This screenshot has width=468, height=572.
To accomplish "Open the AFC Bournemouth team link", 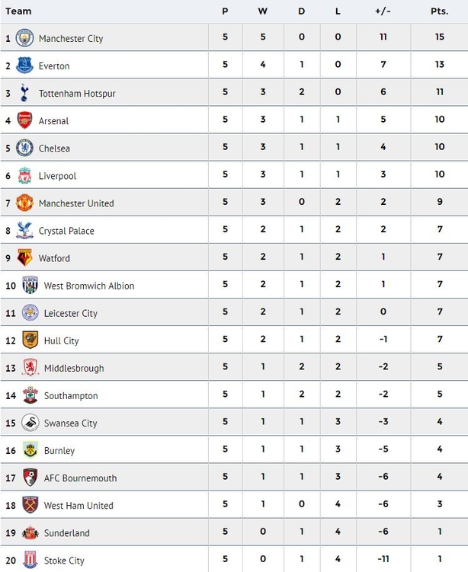I will point(81,478).
